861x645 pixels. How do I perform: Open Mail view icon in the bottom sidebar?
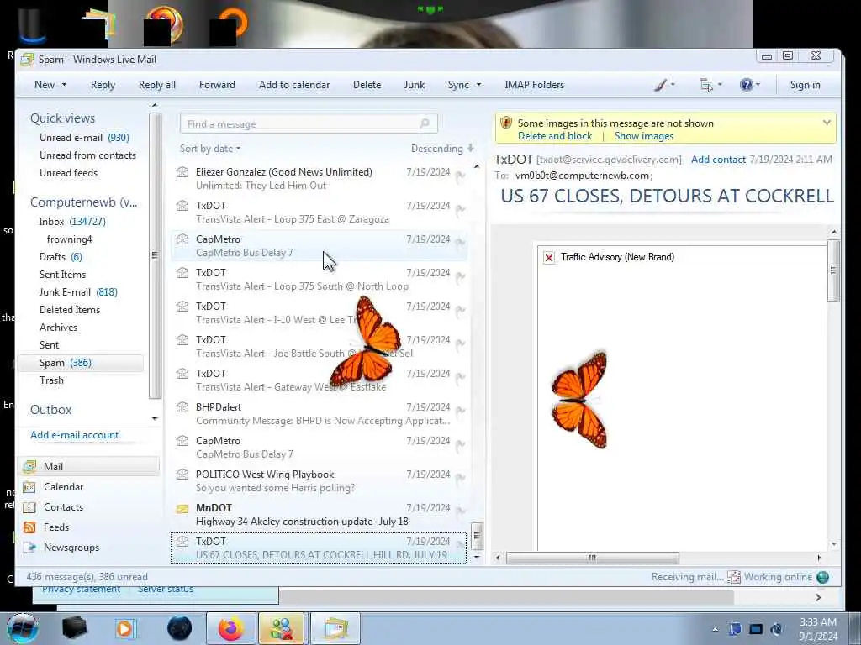(x=29, y=467)
